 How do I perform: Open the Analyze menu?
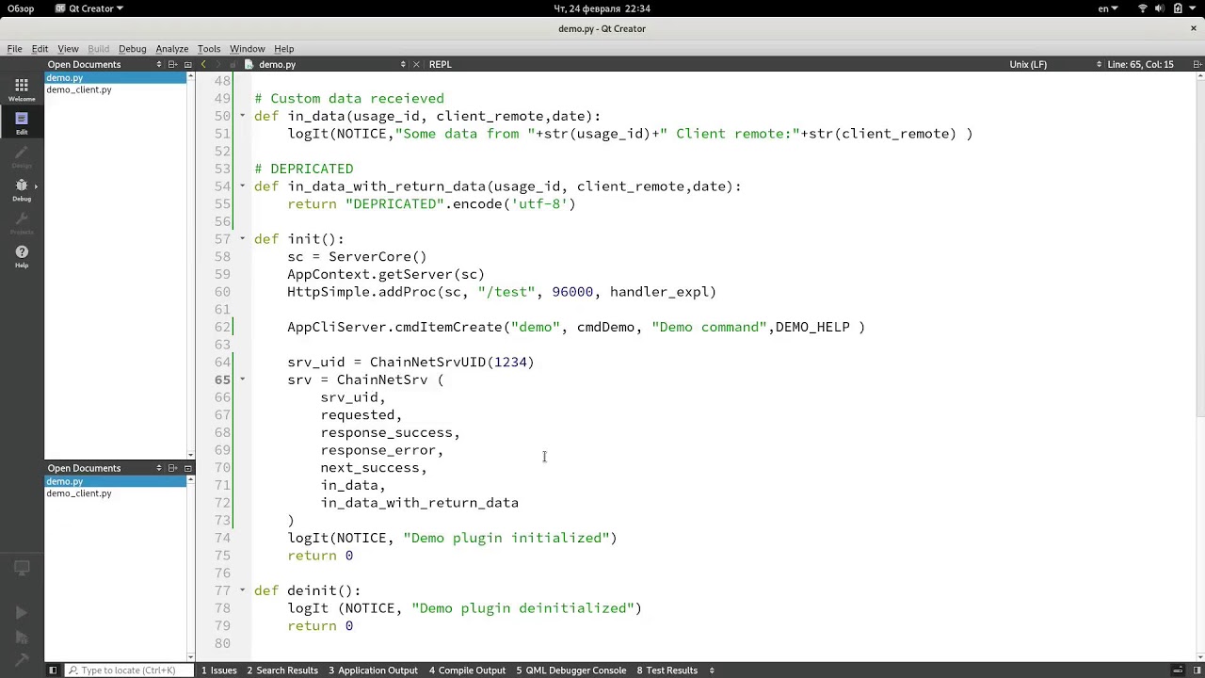[x=171, y=49]
